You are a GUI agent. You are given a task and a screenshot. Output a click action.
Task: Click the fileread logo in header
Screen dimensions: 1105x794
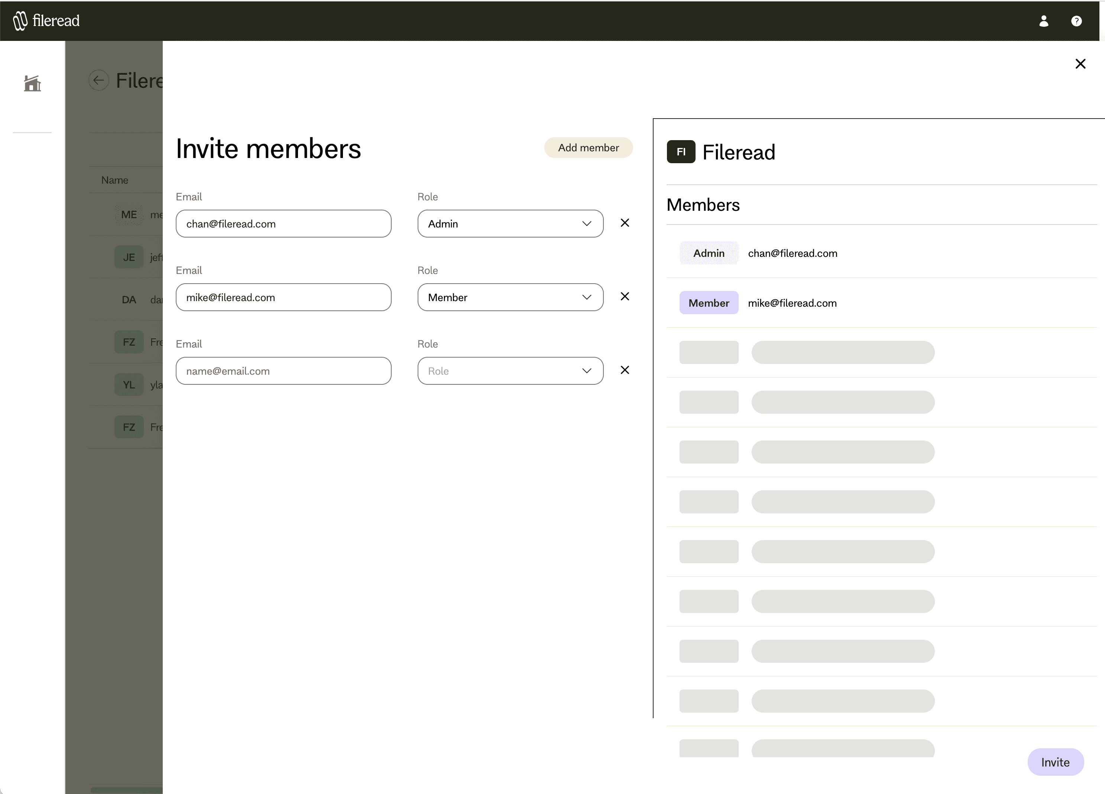pos(46,20)
